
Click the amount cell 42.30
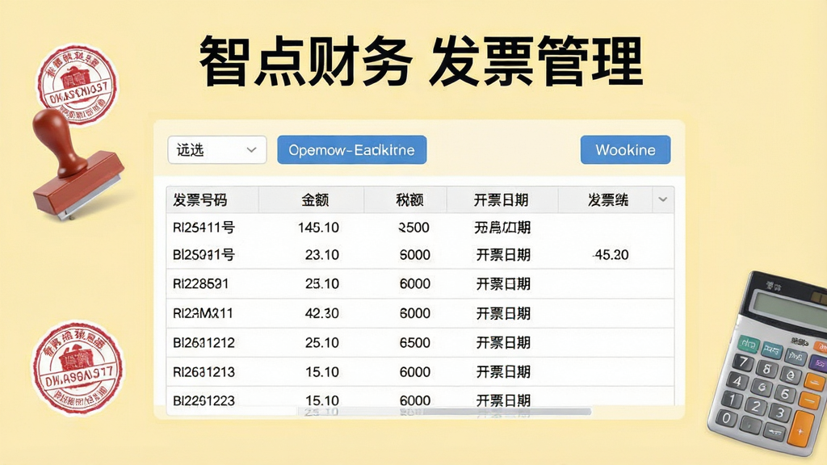322,314
